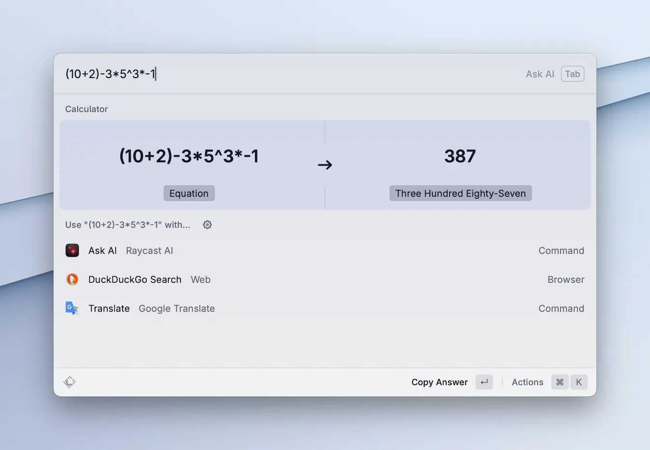Image resolution: width=650 pixels, height=450 pixels.
Task: Click the DuckDuckGo logo icon
Action: (x=72, y=279)
